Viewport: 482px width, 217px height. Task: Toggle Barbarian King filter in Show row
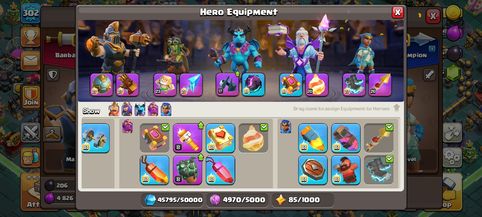[114, 109]
